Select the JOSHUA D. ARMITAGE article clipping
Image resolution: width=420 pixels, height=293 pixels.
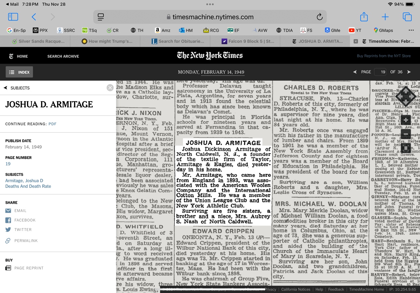(223, 181)
